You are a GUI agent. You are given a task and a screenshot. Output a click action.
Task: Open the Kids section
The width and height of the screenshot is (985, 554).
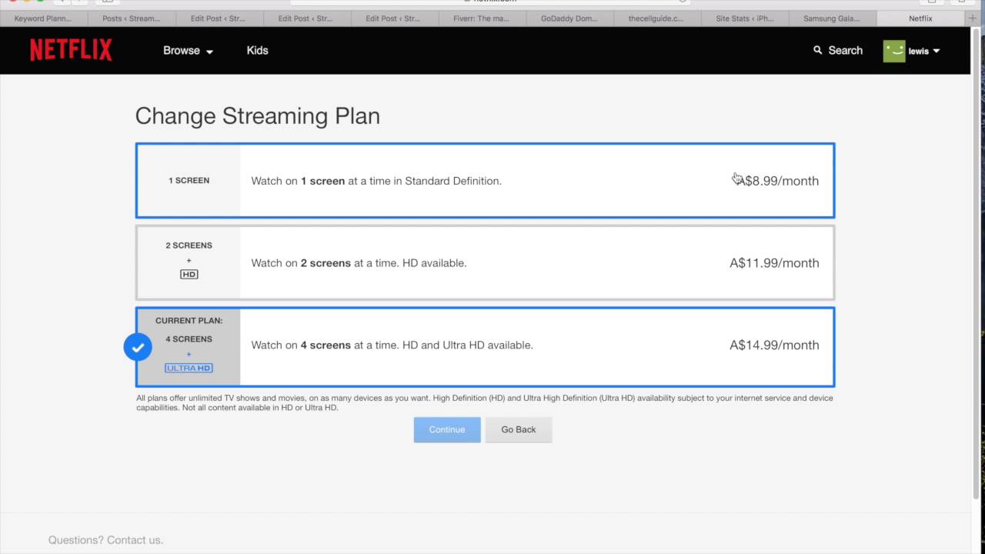pos(257,51)
